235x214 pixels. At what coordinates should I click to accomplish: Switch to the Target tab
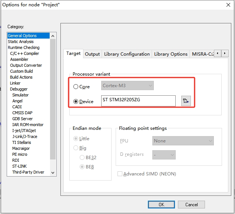coord(73,53)
